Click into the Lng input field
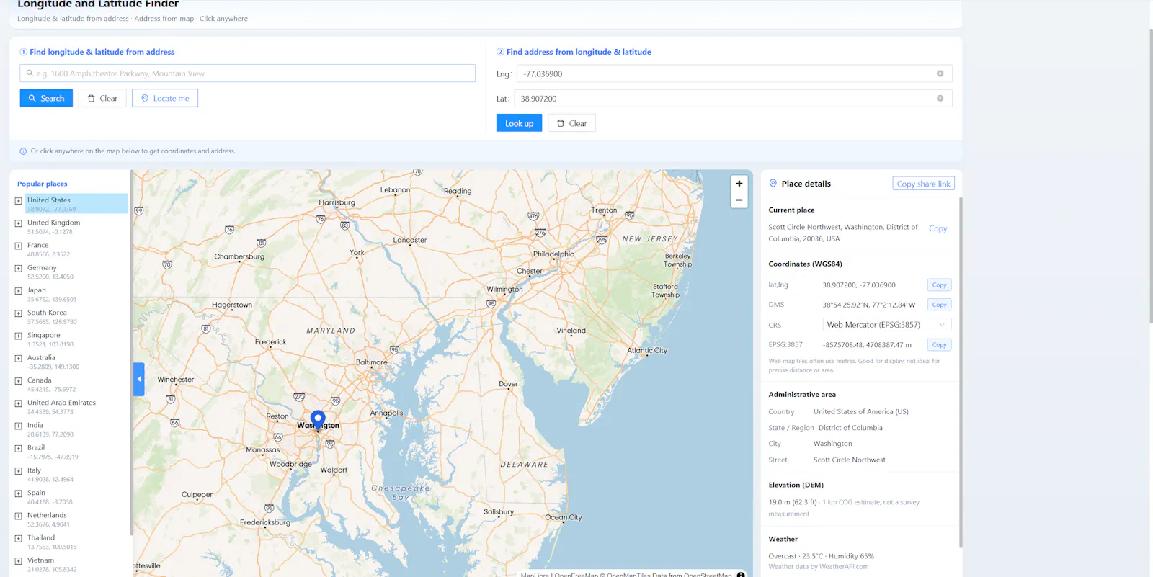This screenshot has height=577, width=1153. click(x=734, y=73)
